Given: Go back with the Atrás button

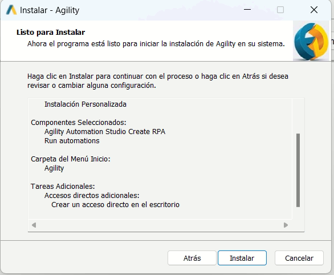Looking at the screenshot, I should coord(192,258).
